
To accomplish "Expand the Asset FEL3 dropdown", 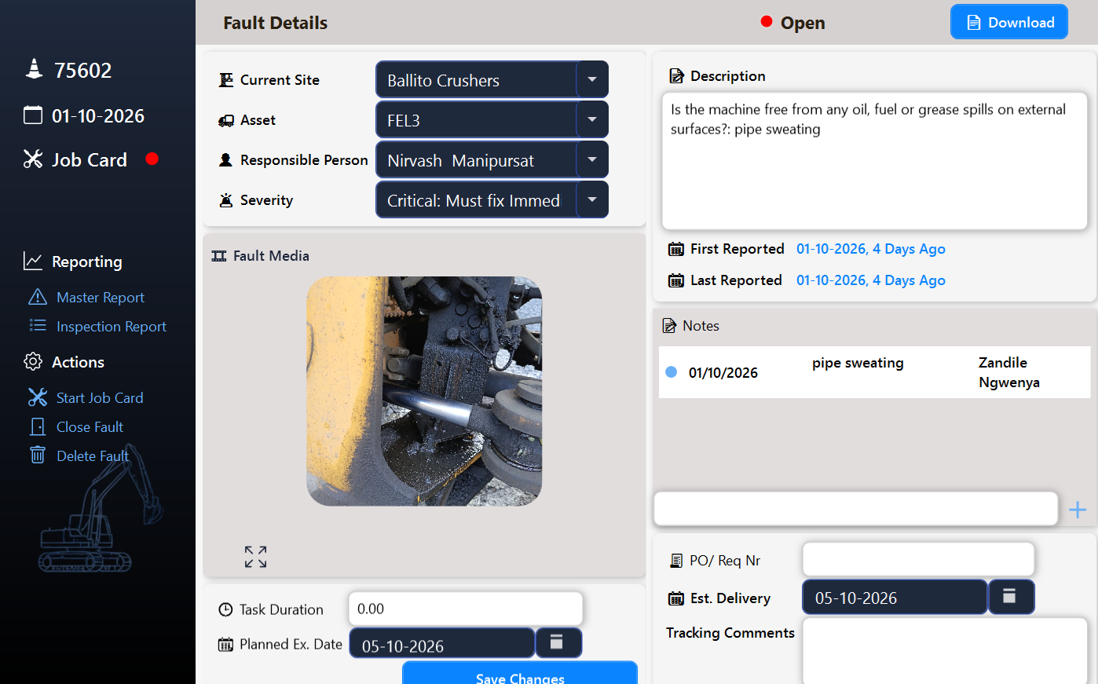I will pos(592,119).
